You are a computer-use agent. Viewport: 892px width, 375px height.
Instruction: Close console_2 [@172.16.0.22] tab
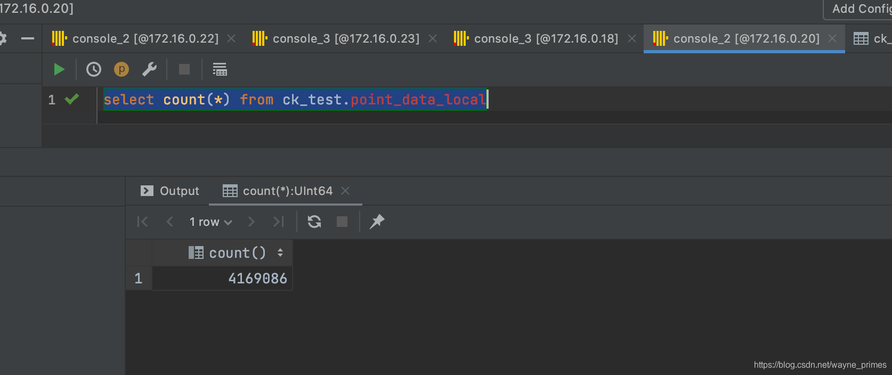coord(231,38)
